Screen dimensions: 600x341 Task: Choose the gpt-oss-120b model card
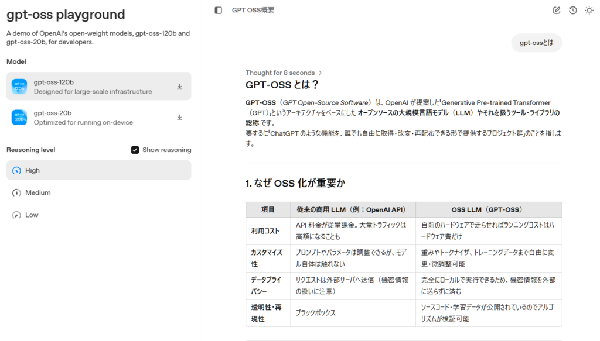pos(98,87)
